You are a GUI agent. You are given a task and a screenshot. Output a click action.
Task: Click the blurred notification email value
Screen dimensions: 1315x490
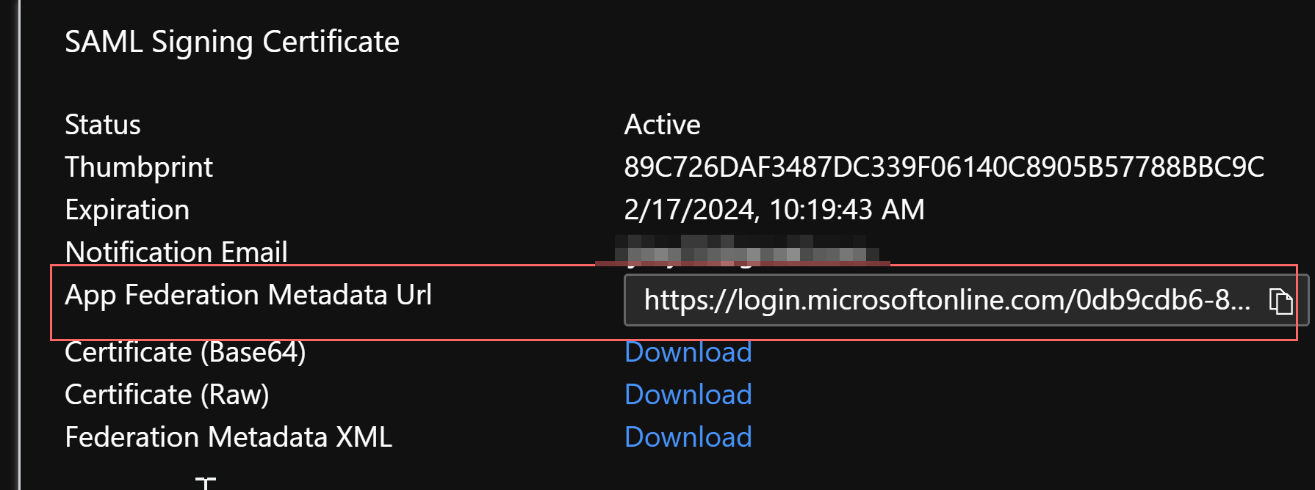(746, 249)
